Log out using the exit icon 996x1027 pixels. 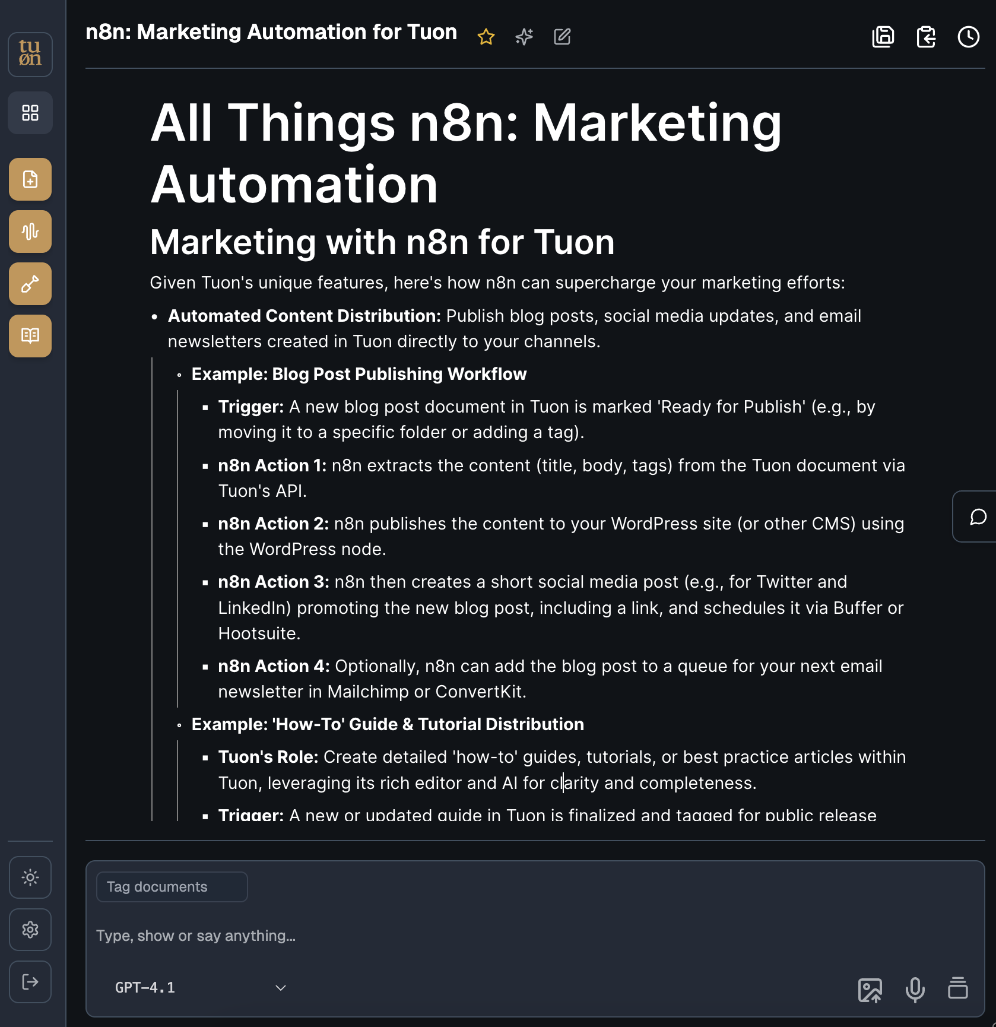click(30, 982)
